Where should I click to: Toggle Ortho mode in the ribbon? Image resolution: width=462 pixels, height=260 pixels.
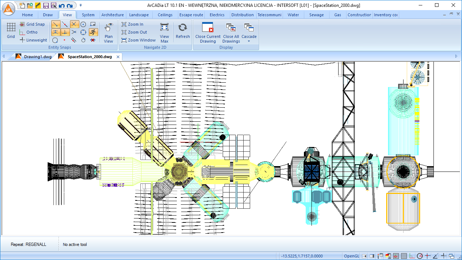[29, 32]
